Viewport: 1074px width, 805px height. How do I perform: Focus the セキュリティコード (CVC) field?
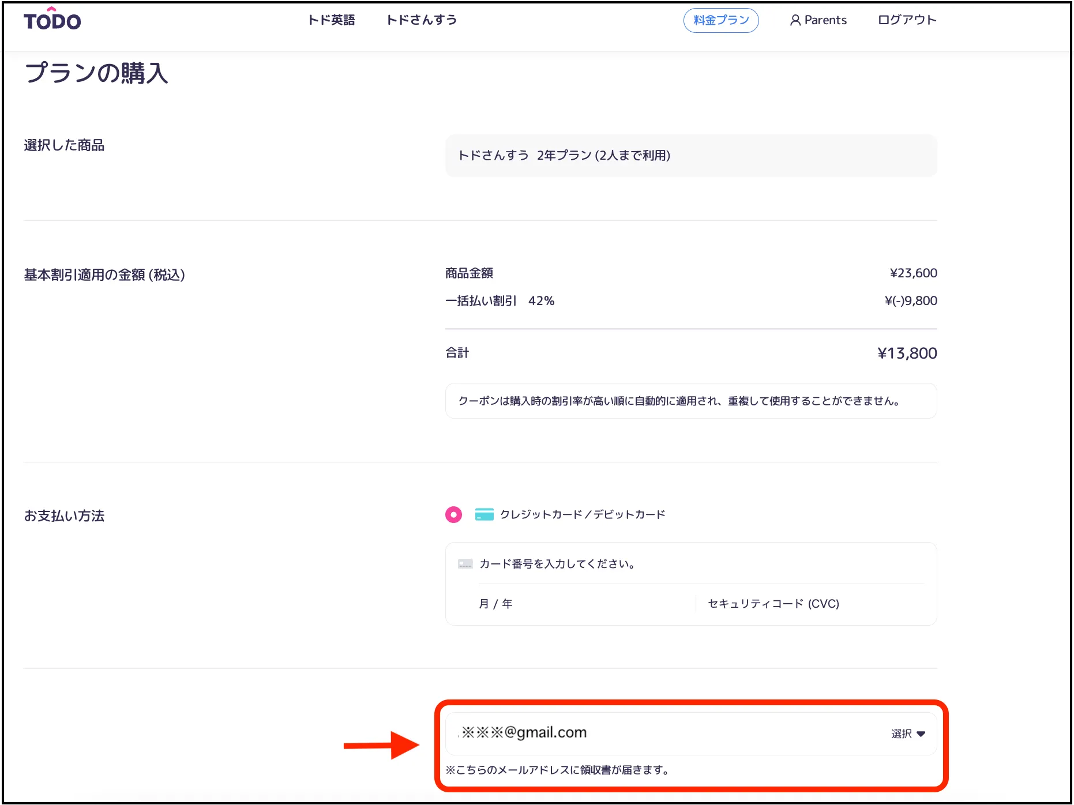click(x=816, y=604)
